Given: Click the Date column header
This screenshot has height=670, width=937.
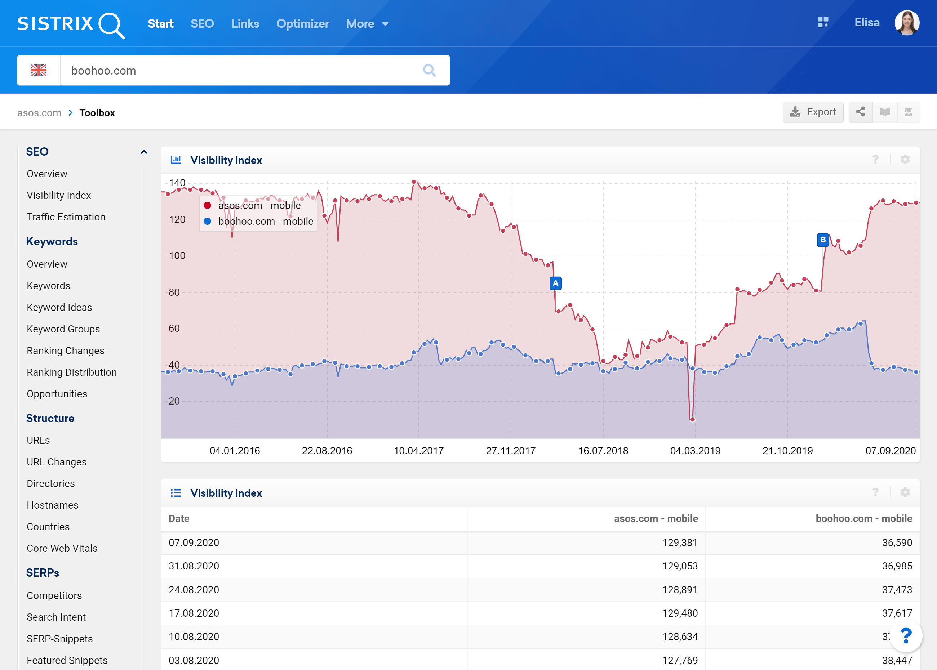Looking at the screenshot, I should pos(179,519).
